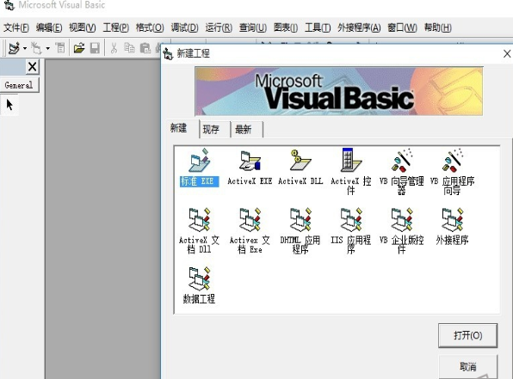Image resolution: width=513 pixels, height=379 pixels.
Task: Open the 帮助(H) menu
Action: (x=438, y=28)
